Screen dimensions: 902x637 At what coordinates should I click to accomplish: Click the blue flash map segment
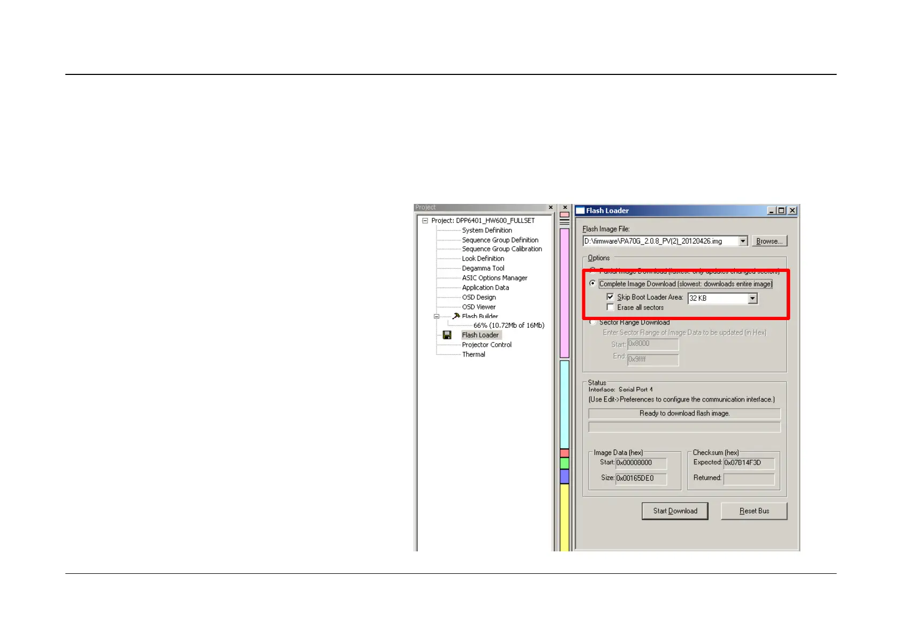coord(565,476)
